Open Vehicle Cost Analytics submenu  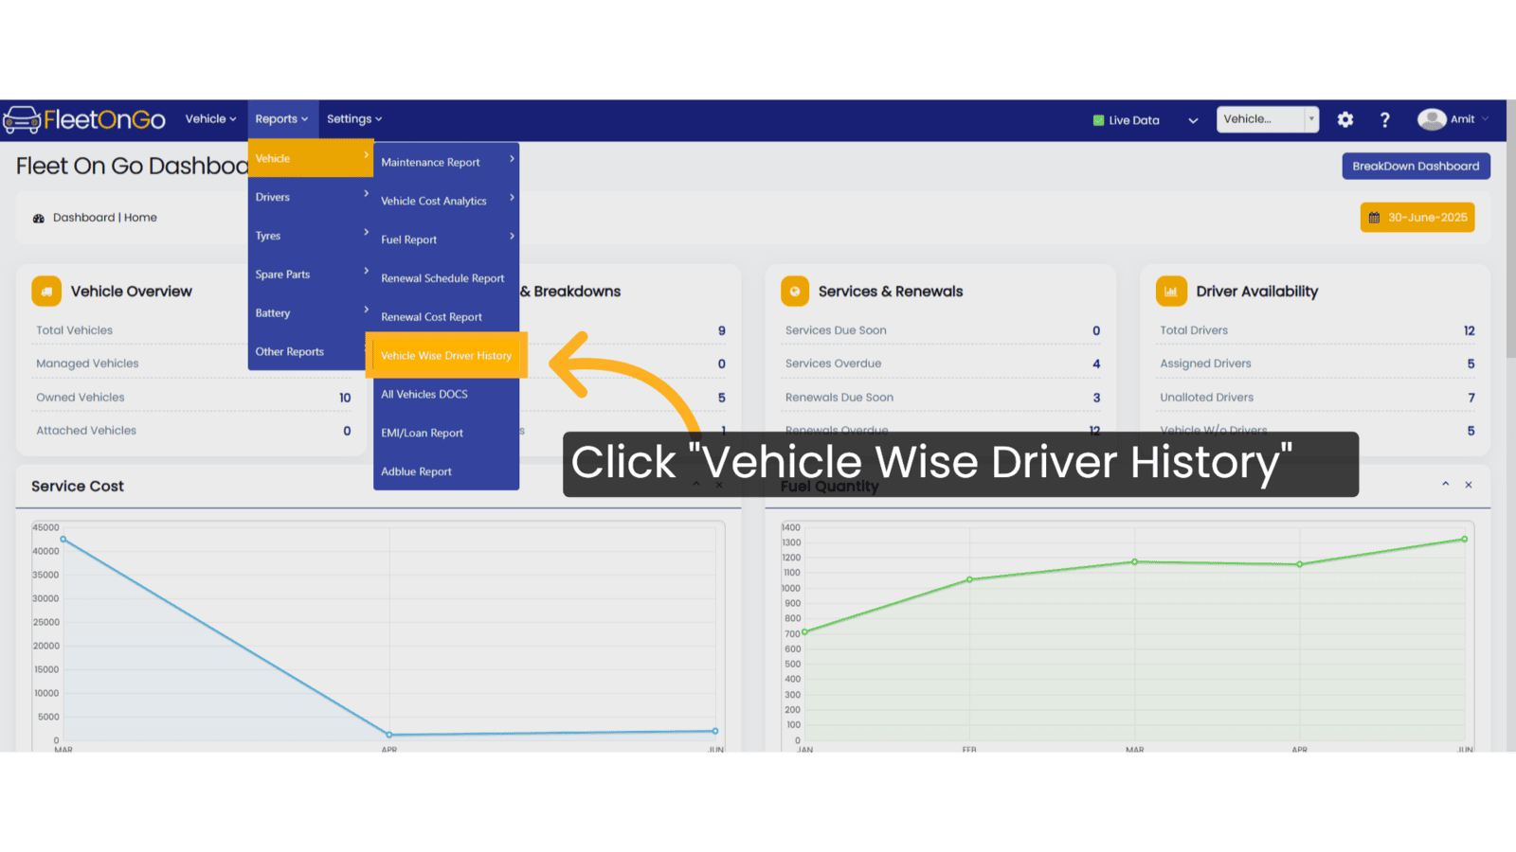point(446,201)
